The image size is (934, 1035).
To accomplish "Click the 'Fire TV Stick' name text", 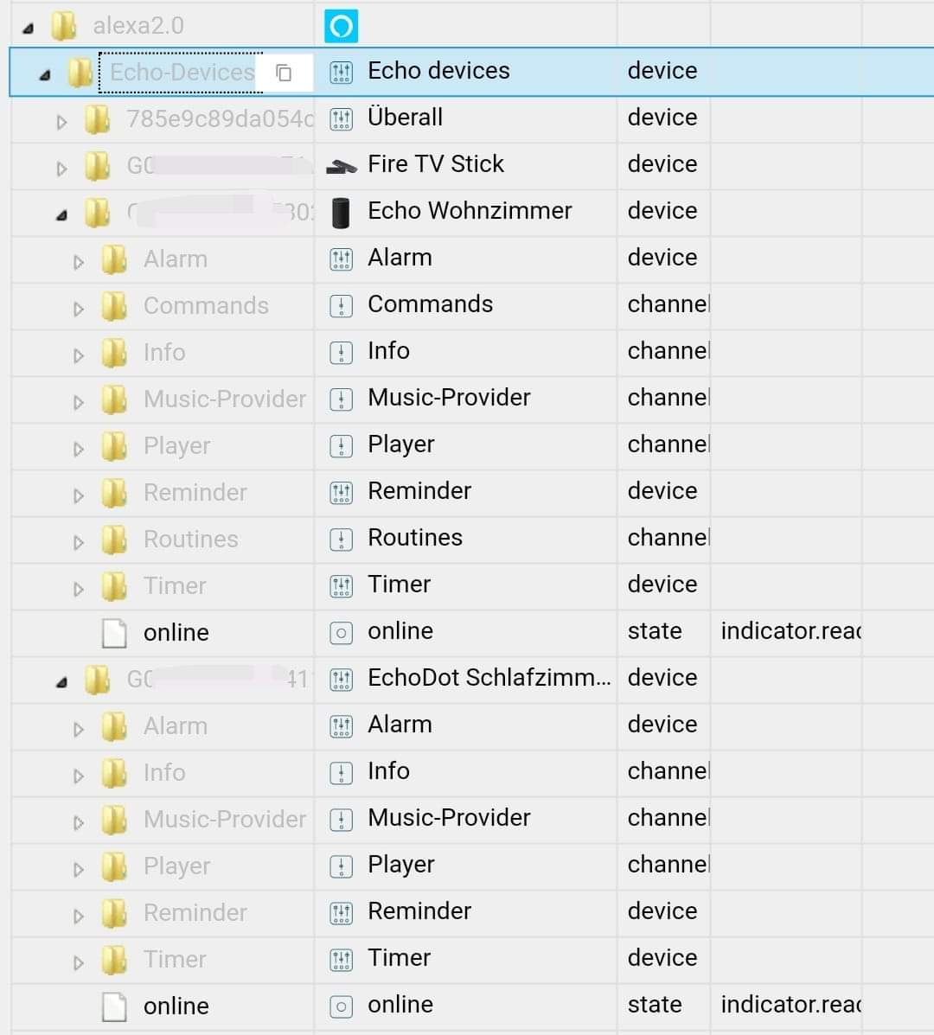I will (x=436, y=163).
